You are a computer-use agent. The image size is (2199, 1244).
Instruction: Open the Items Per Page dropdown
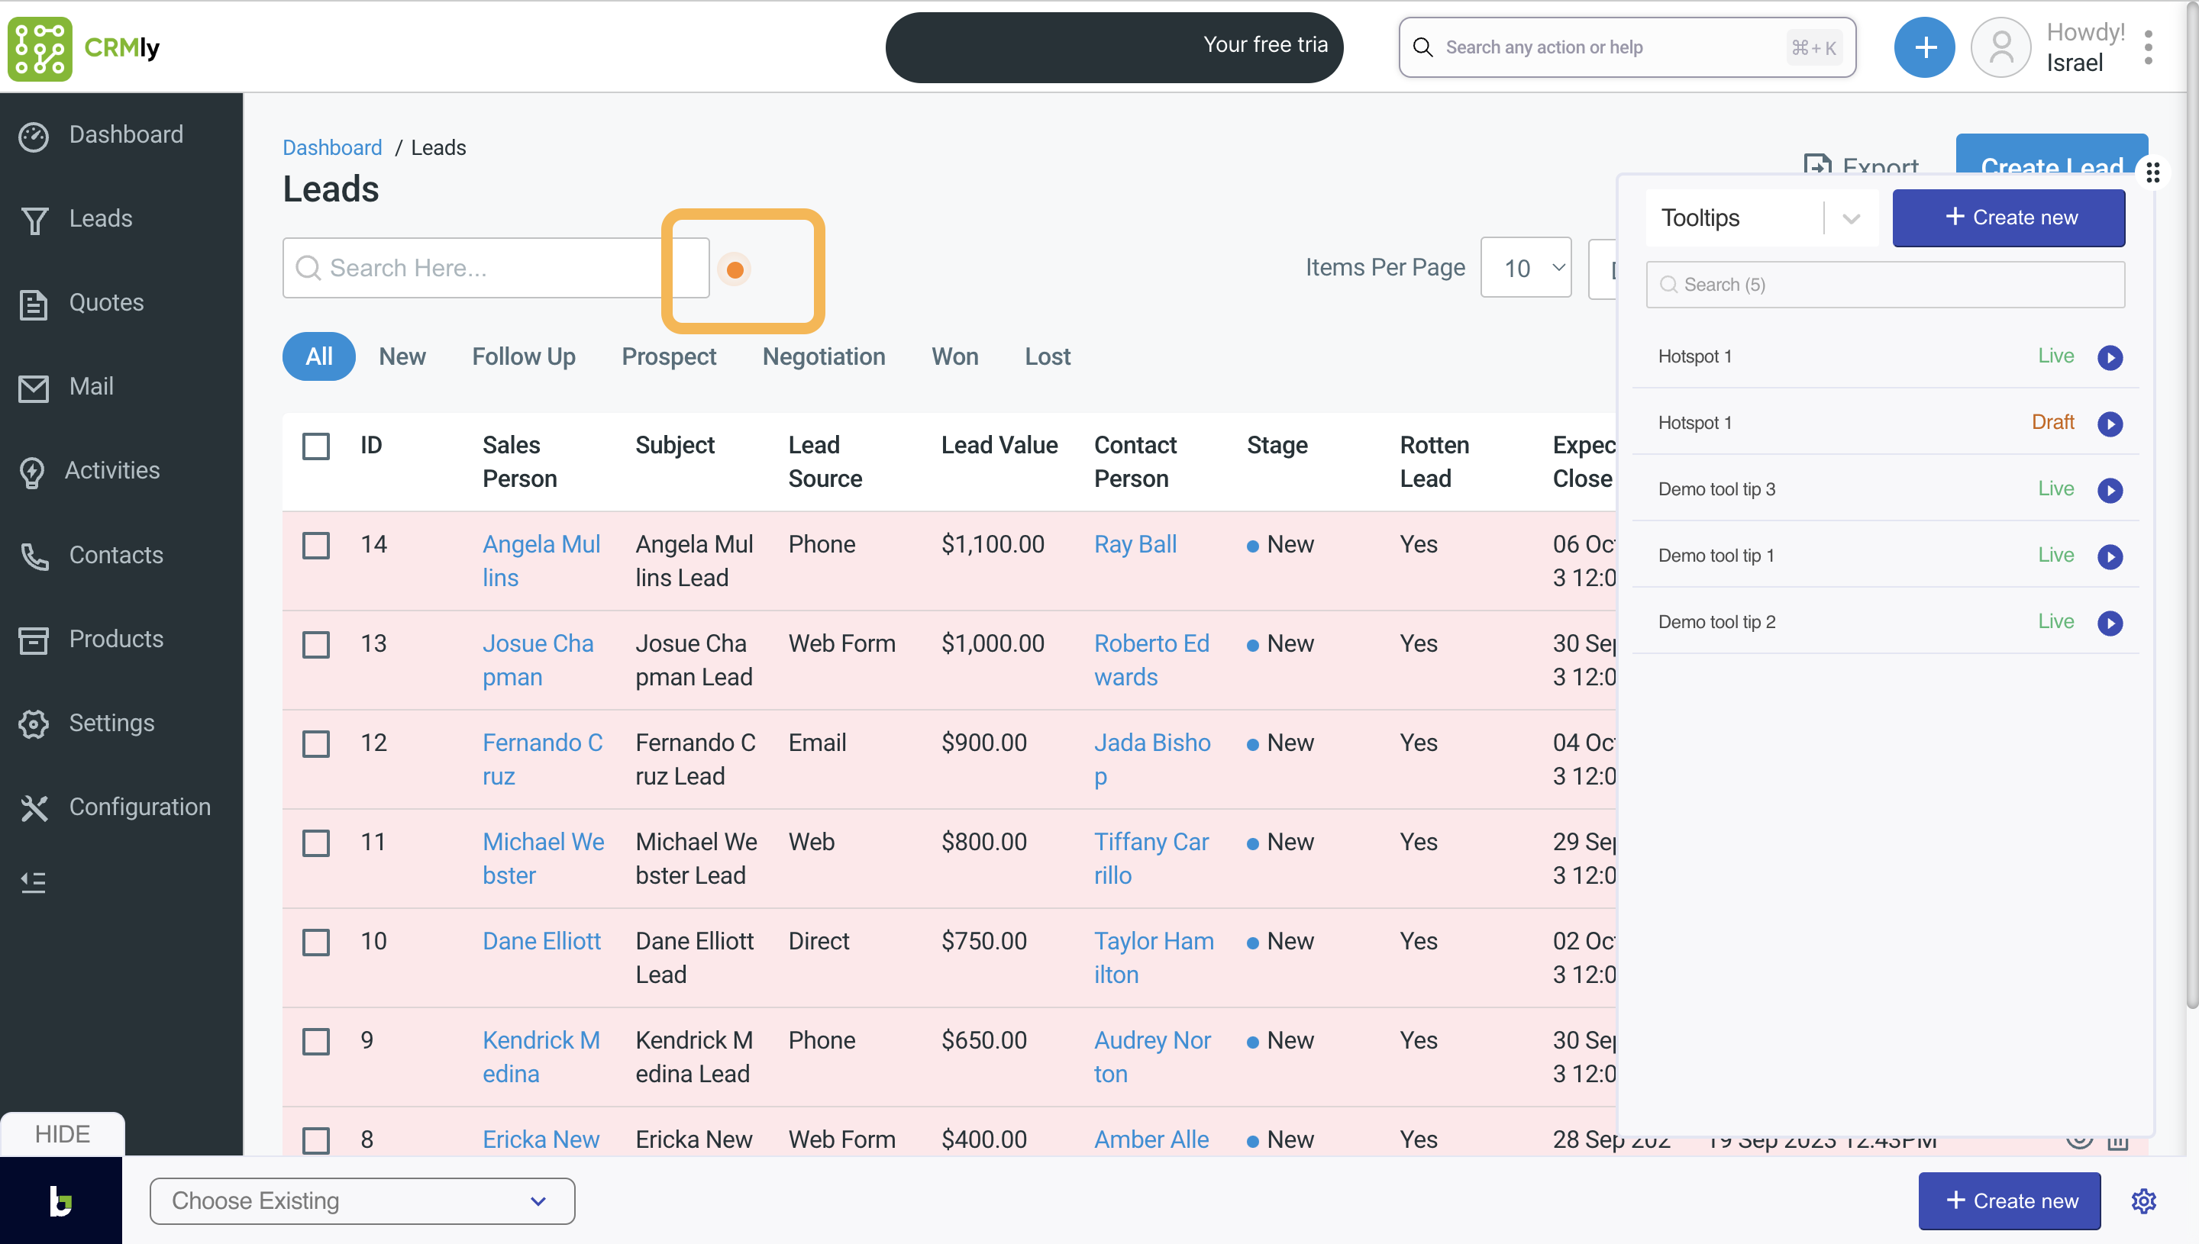coord(1526,269)
